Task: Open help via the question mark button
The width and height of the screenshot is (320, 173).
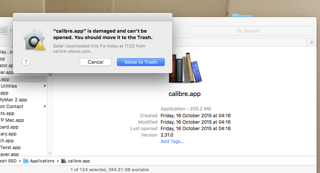Action: point(26,61)
